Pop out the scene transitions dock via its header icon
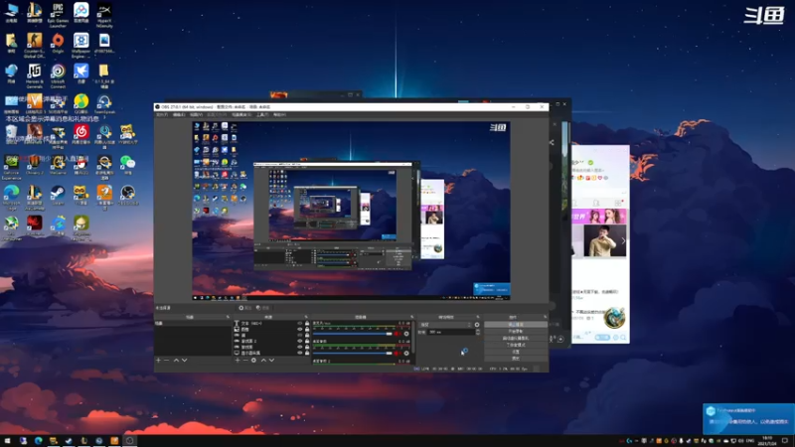The width and height of the screenshot is (795, 447). coord(478,317)
